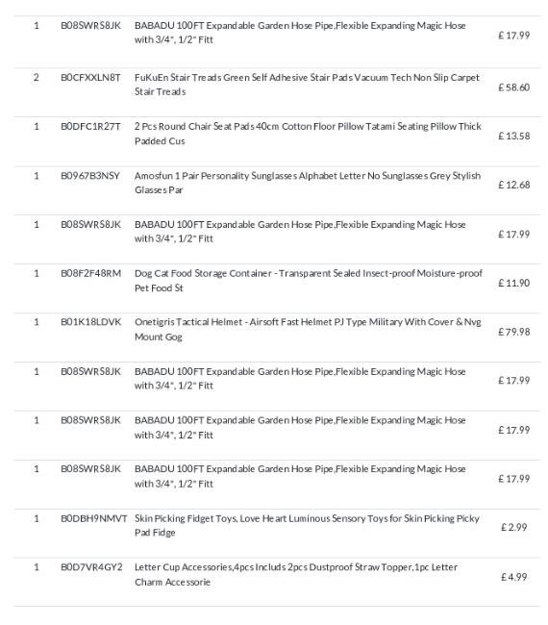The height and width of the screenshot is (625, 548).
Task: Click the £ 4.99 price
Action: coord(513,577)
